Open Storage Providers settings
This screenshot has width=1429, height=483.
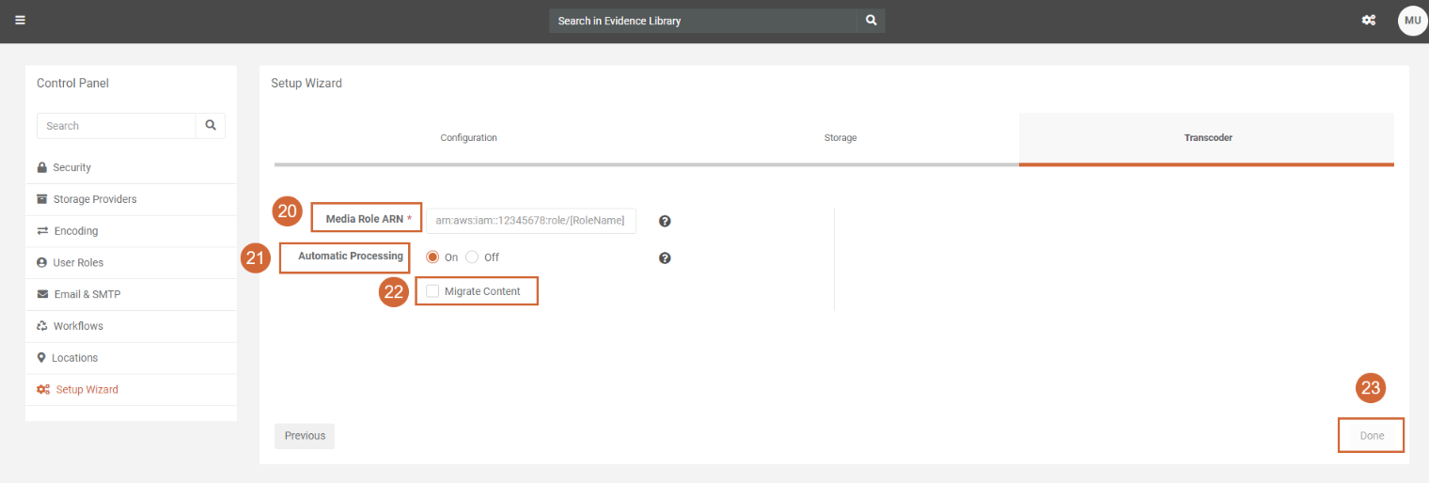click(94, 199)
